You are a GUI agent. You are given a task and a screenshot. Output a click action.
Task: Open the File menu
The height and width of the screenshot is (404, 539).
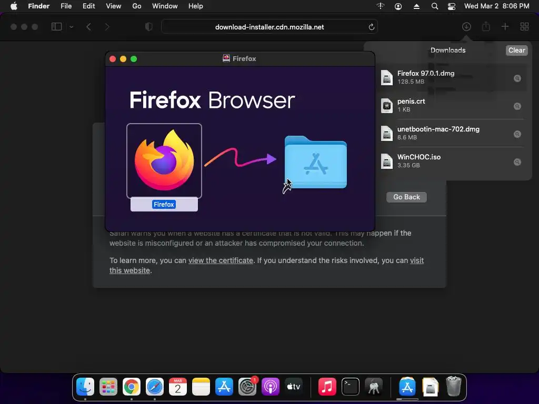(x=66, y=6)
